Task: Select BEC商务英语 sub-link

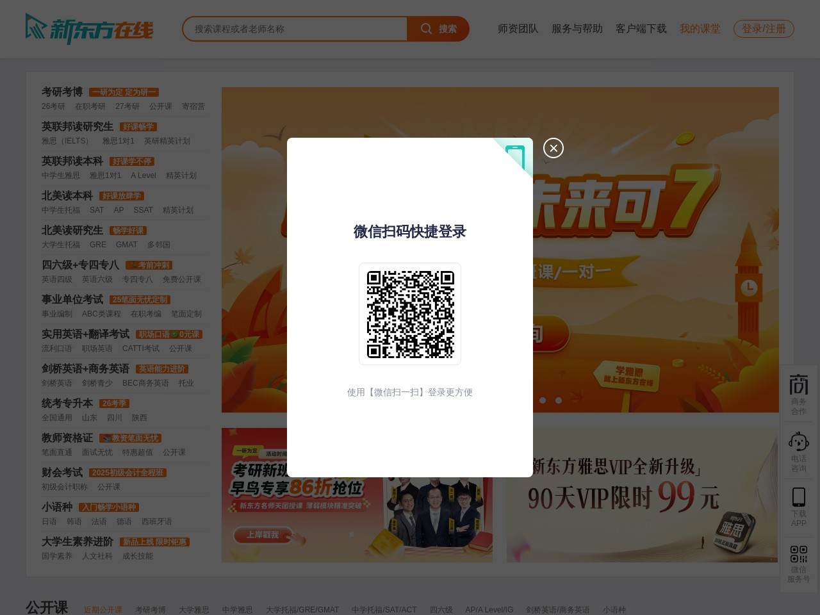Action: pyautogui.click(x=145, y=383)
